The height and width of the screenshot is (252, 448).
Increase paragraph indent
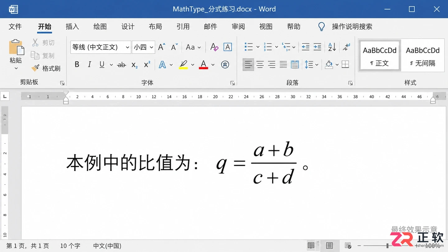[317, 47]
